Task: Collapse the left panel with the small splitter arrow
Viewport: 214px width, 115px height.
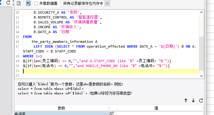Action: 13,1
